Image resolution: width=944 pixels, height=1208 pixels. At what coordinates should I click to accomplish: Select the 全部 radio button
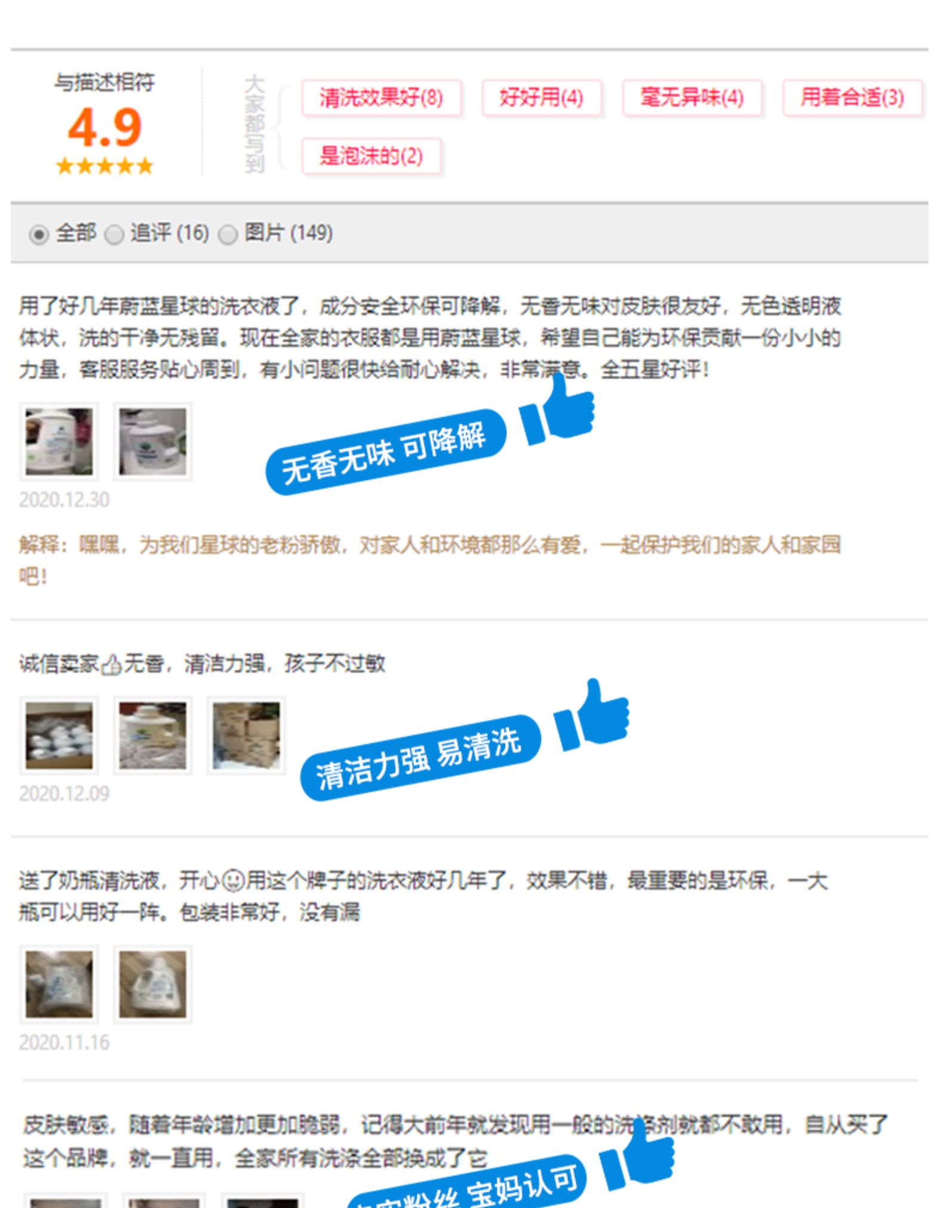tap(39, 234)
